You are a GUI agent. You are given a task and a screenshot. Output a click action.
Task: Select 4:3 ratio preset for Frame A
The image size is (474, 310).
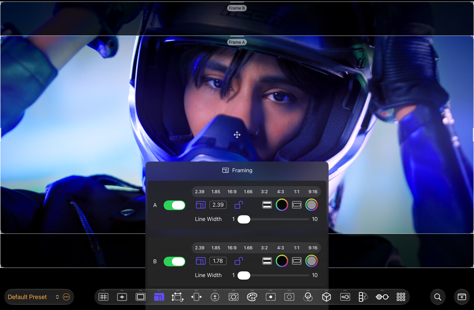(280, 192)
